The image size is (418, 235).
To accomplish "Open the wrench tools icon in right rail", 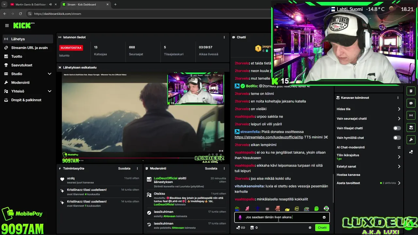I will click(411, 140).
